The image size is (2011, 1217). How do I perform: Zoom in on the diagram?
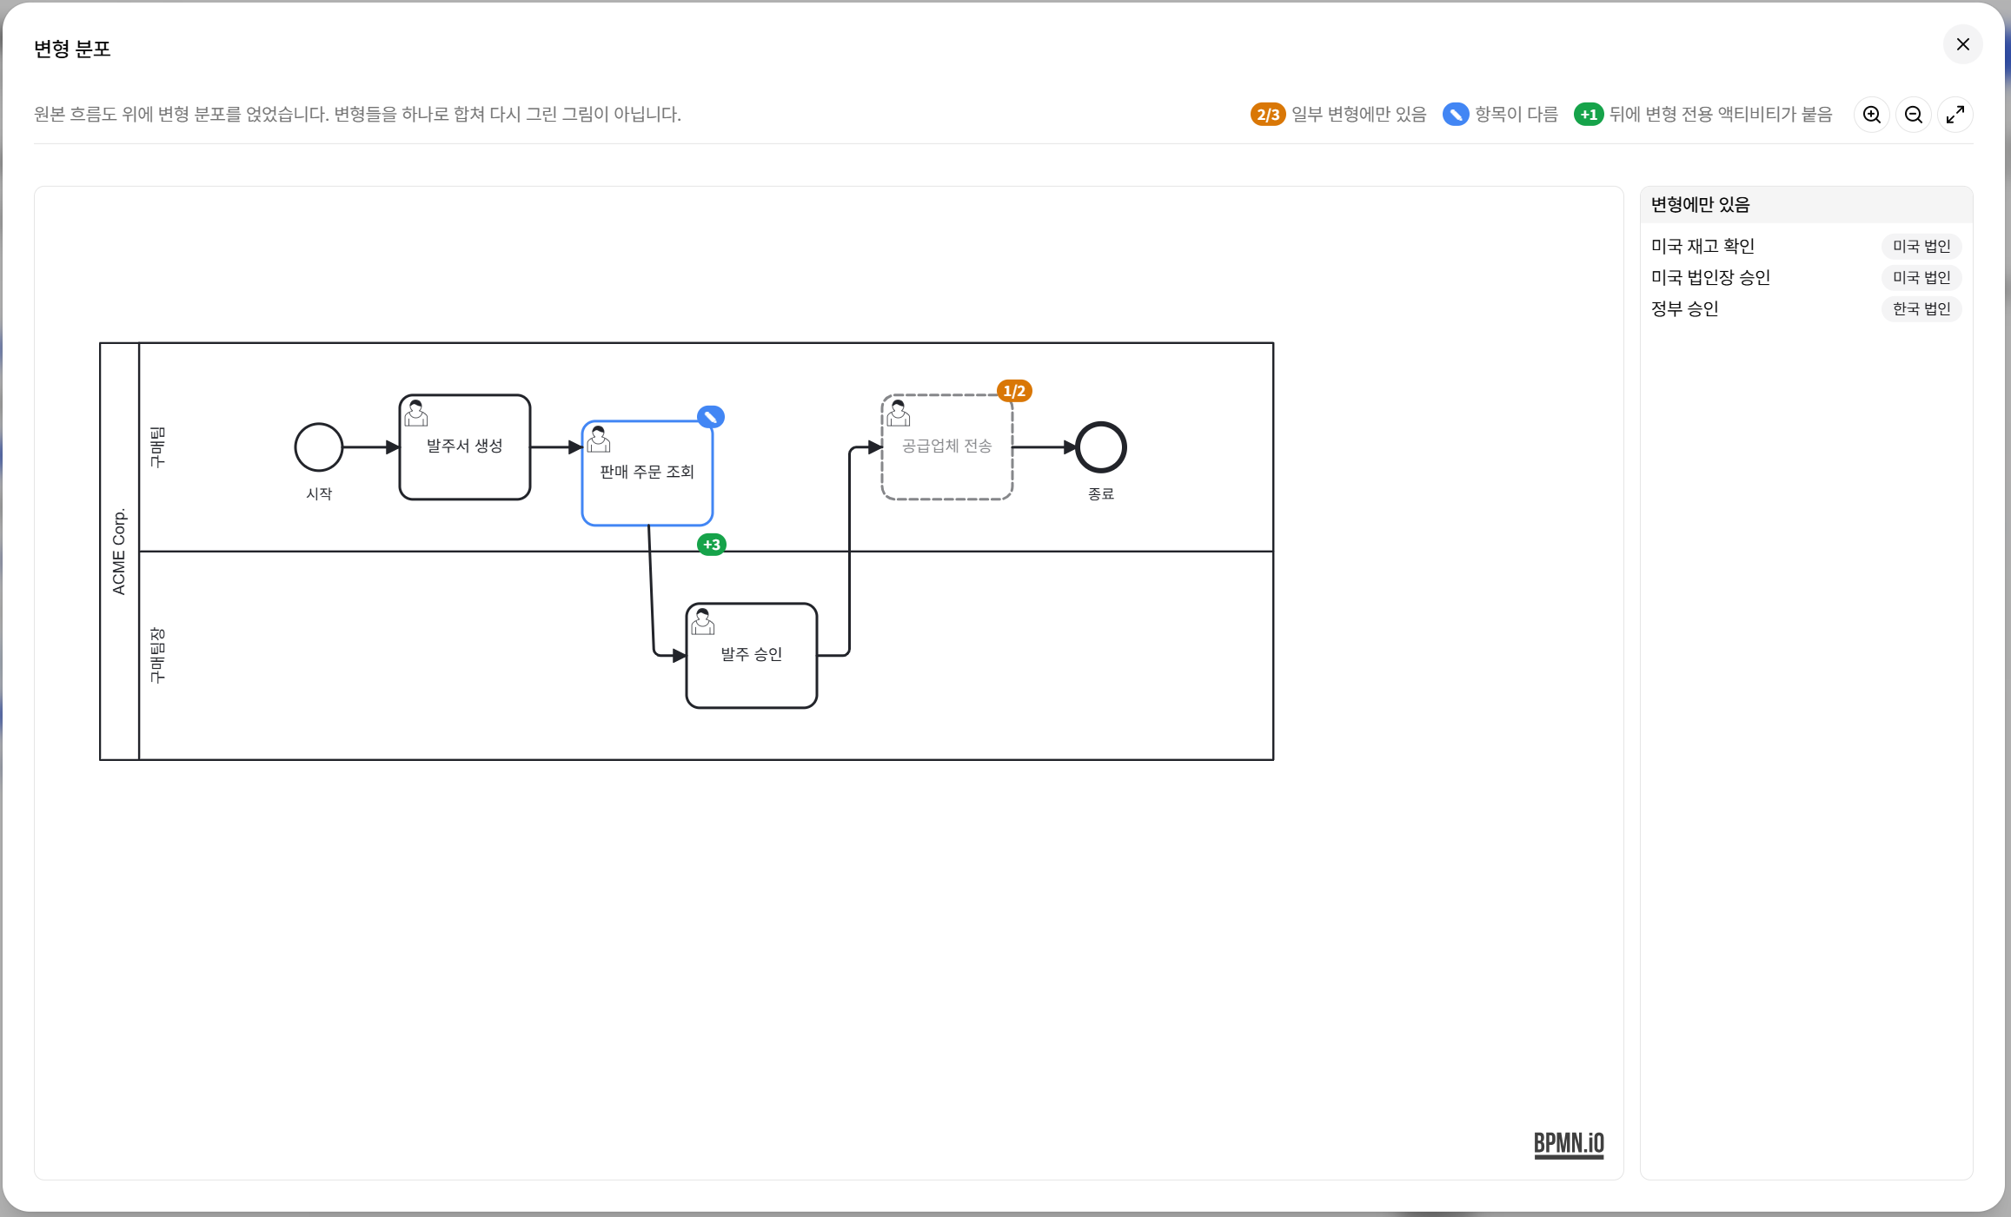click(x=1872, y=115)
